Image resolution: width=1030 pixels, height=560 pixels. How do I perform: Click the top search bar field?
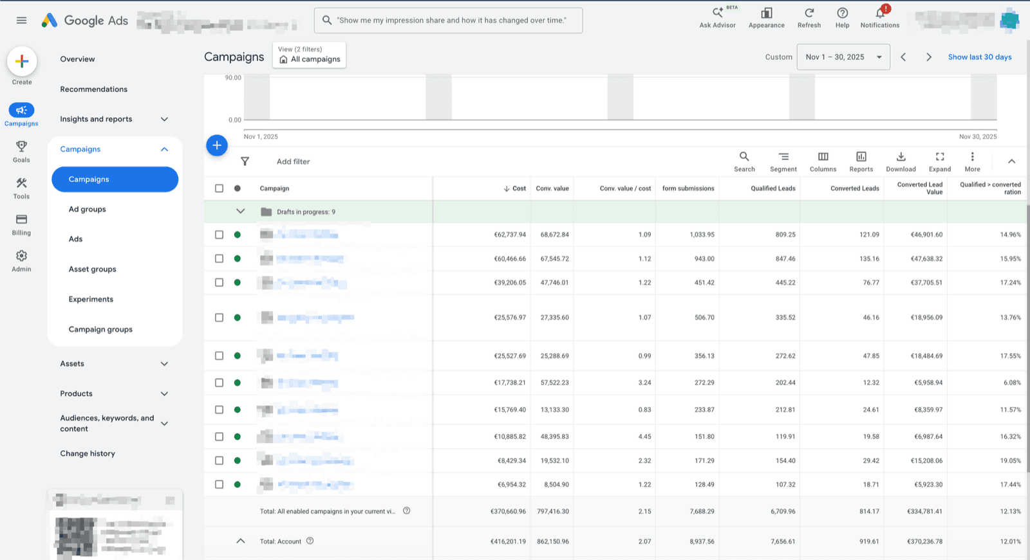click(449, 21)
